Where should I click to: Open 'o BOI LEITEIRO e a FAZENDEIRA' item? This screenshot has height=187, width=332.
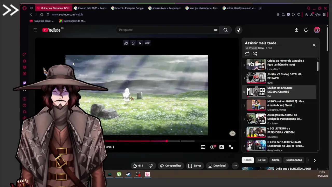tap(279, 132)
